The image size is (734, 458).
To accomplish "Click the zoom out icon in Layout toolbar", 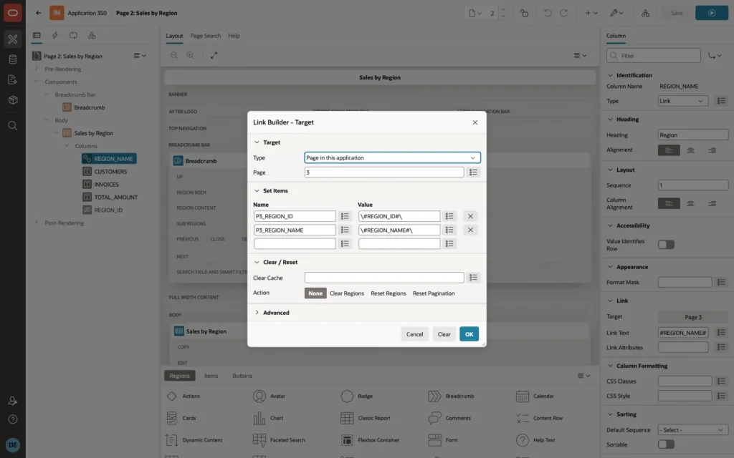I will 173,55.
